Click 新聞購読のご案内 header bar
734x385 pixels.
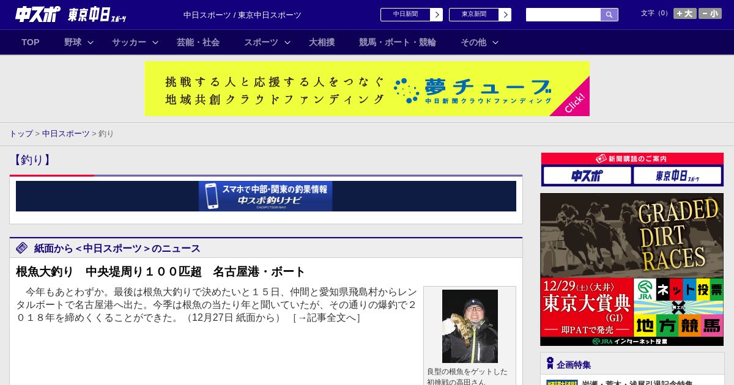coord(632,158)
